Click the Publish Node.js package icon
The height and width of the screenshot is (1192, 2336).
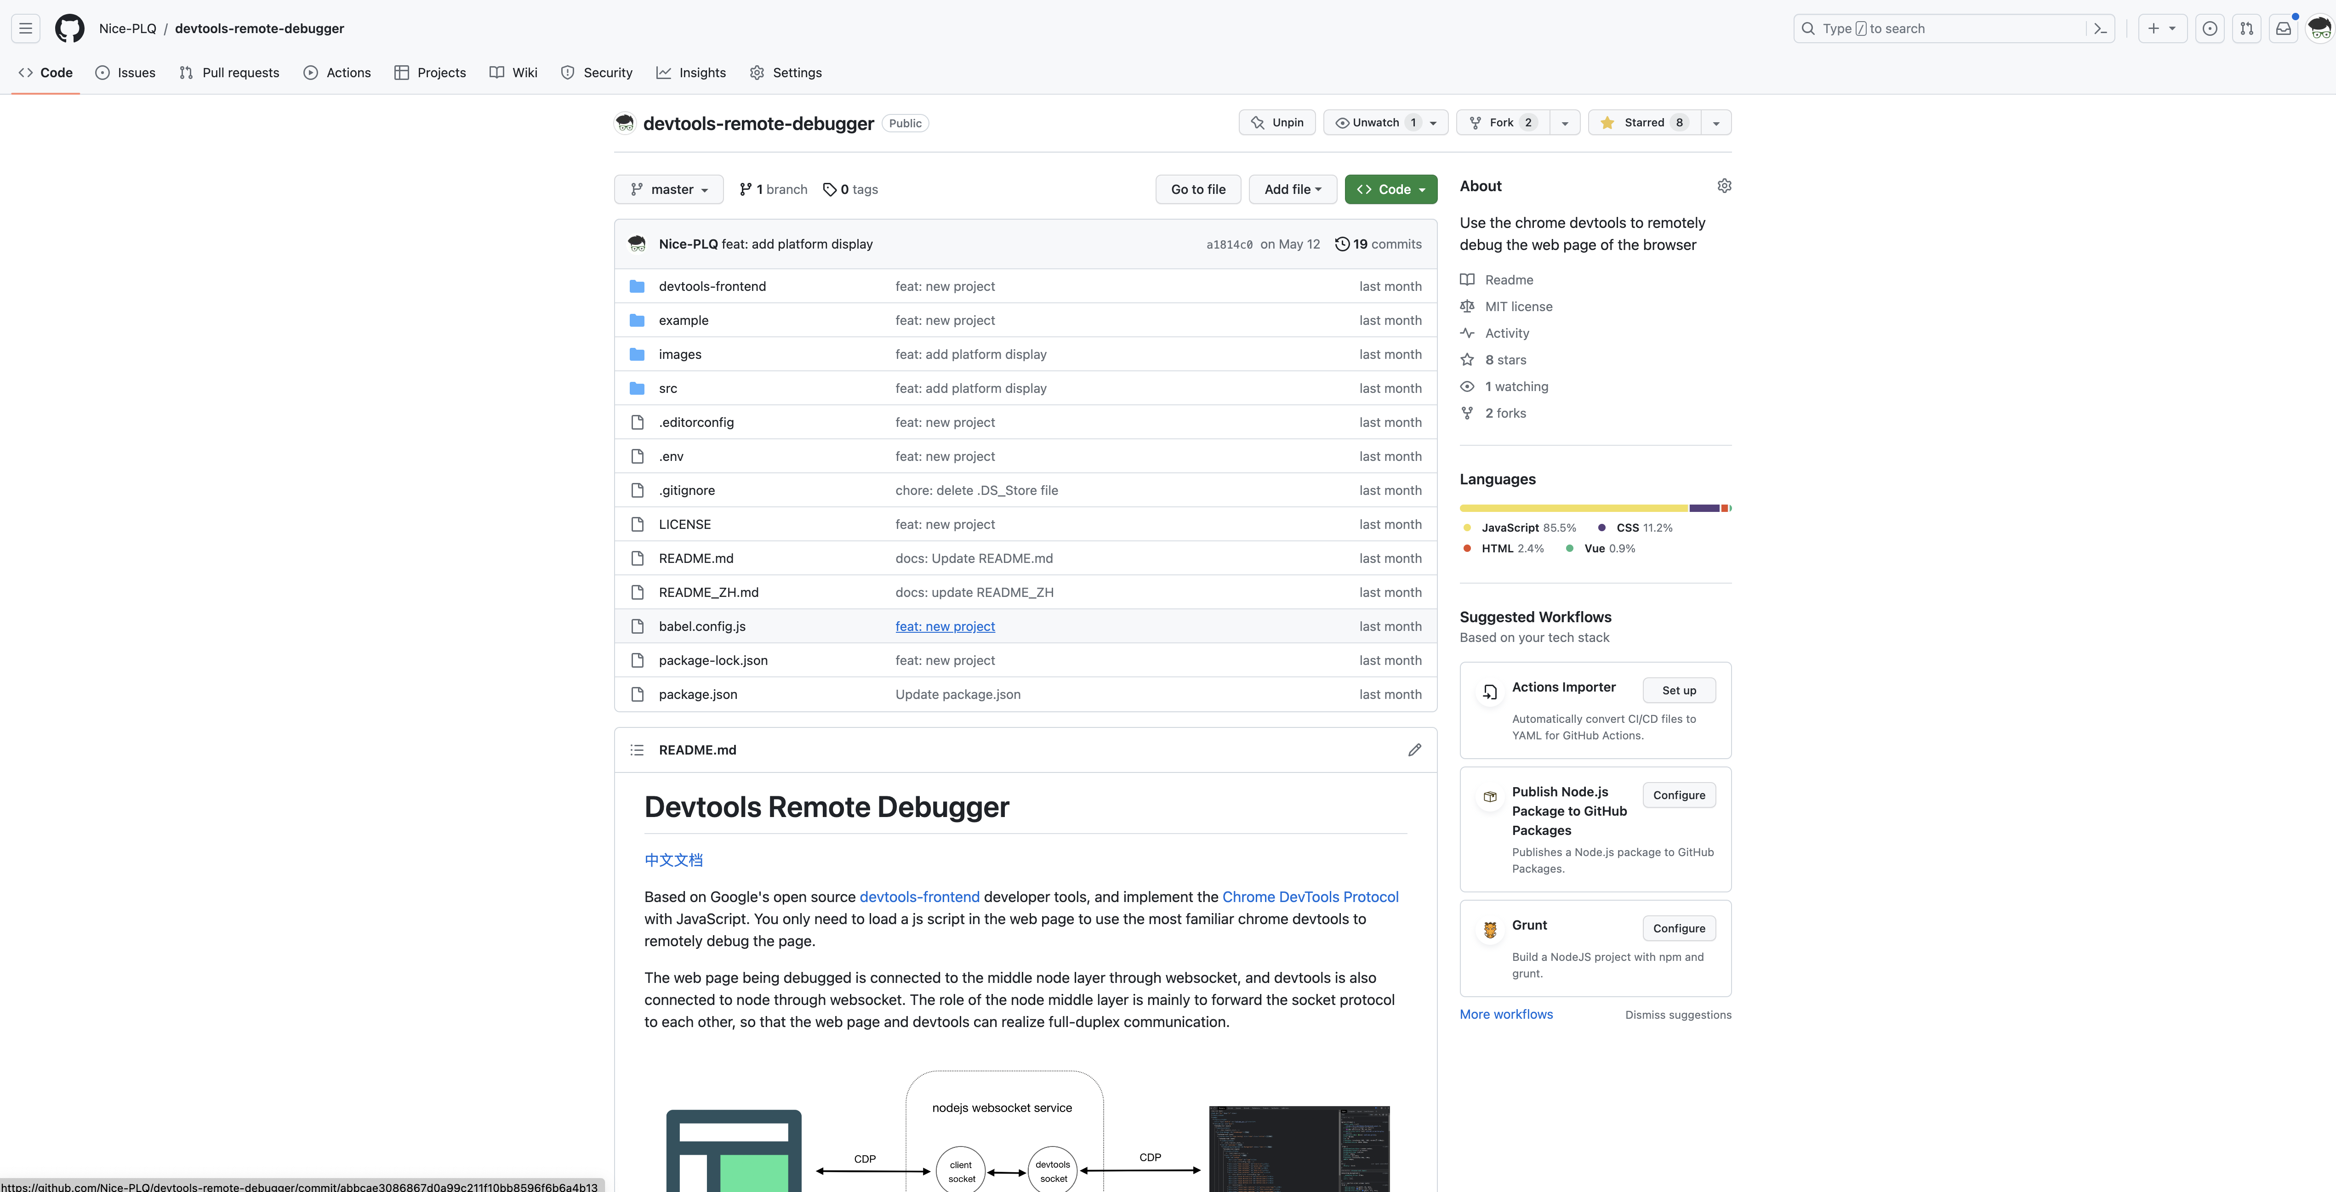[x=1490, y=797]
